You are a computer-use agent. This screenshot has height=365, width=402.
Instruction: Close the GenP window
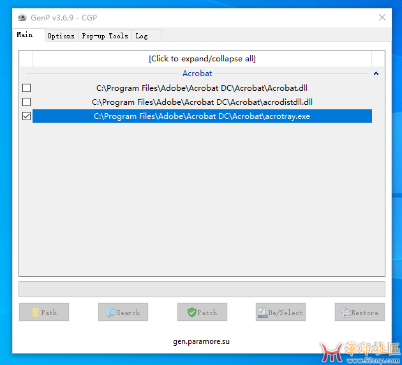pyautogui.click(x=382, y=17)
